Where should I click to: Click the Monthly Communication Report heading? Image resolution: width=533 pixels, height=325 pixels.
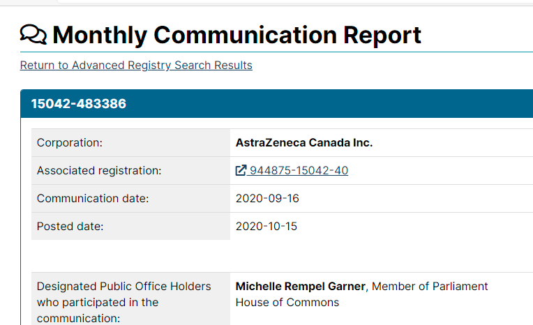[237, 34]
